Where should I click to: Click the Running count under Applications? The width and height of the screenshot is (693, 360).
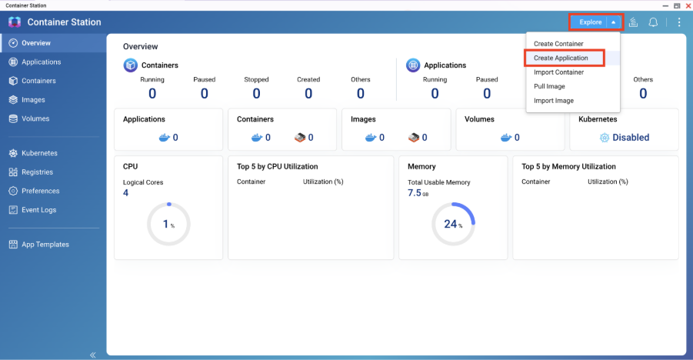(435, 94)
